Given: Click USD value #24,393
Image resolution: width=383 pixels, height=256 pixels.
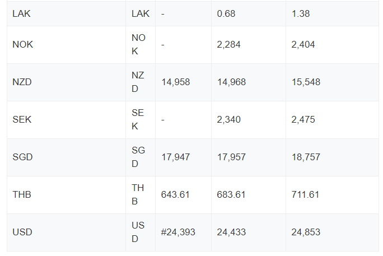Looking at the screenshot, I should [178, 232].
